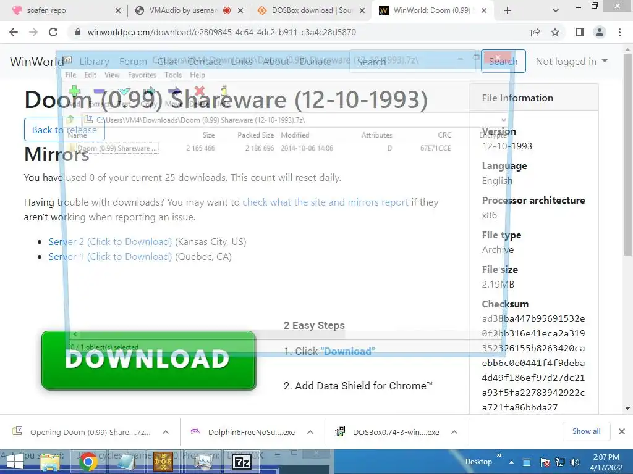The width and height of the screenshot is (633, 474).
Task: Click the Back to release button
Action: [64, 130]
